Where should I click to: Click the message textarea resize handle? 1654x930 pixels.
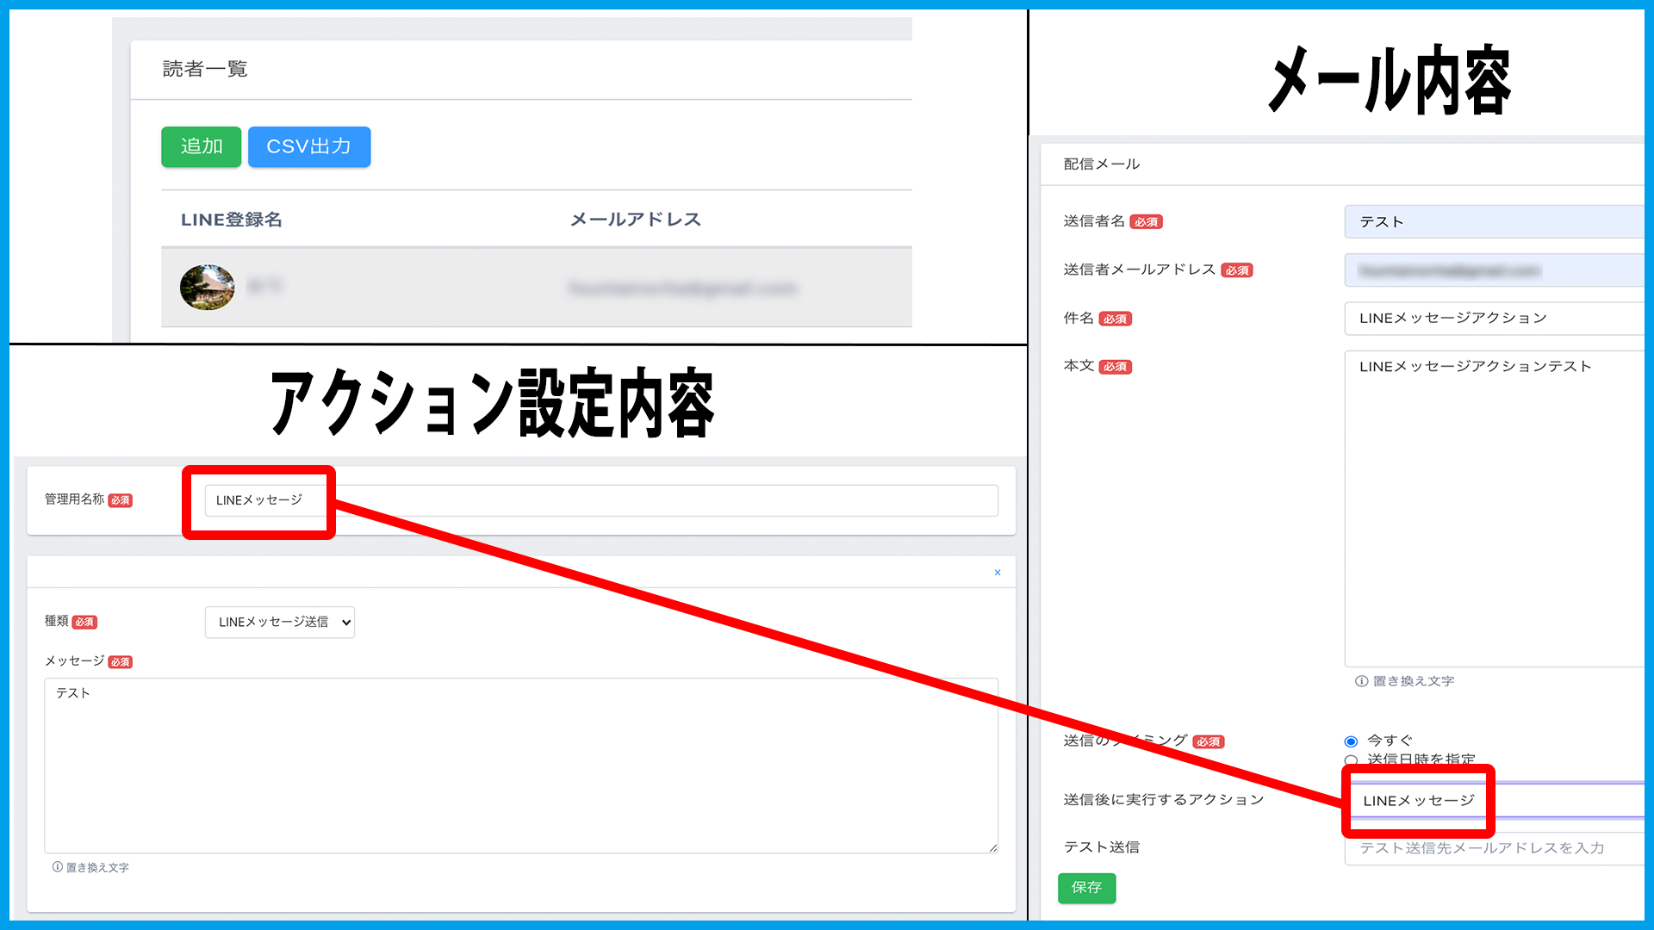coord(993,848)
